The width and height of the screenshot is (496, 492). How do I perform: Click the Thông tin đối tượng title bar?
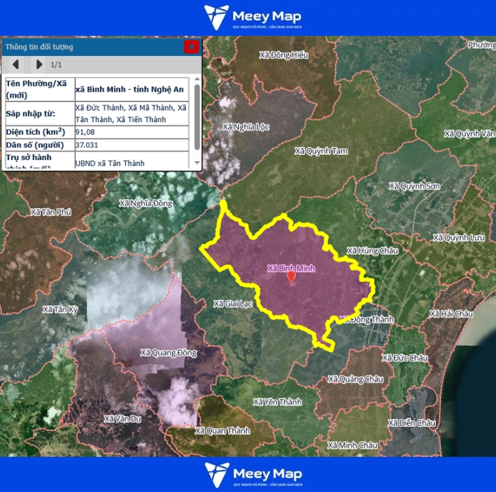90,47
